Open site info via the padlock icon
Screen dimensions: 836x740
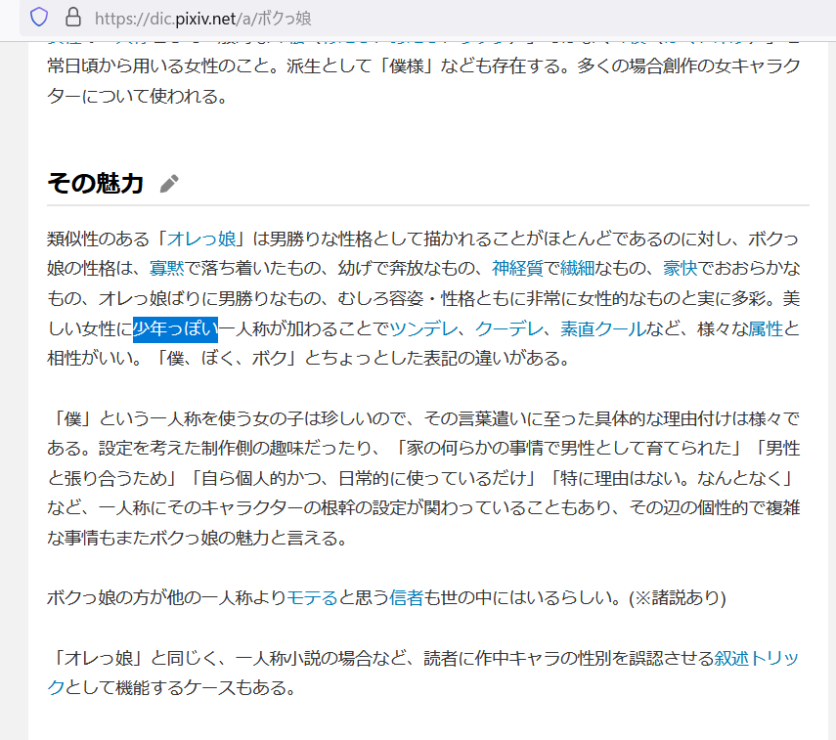coord(71,18)
